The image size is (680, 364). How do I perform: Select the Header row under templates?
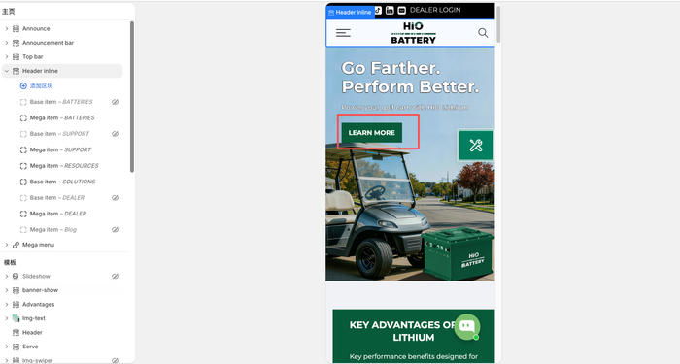coord(62,332)
